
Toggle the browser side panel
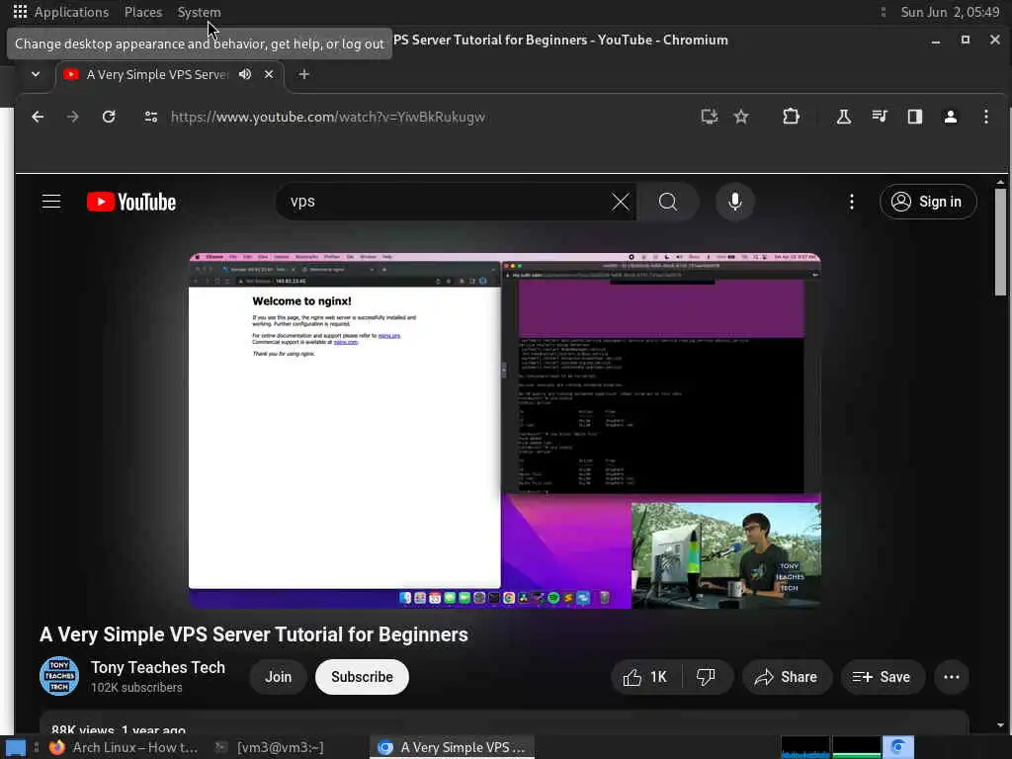tap(914, 117)
